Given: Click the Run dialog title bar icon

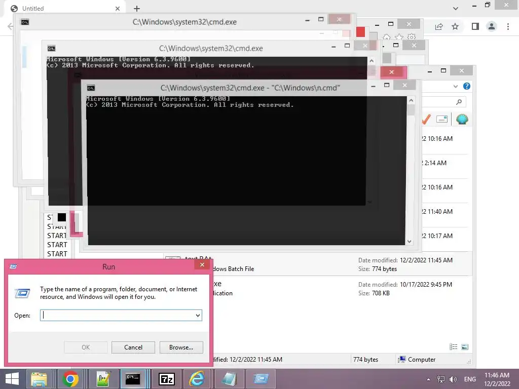Looking at the screenshot, I should 13,266.
